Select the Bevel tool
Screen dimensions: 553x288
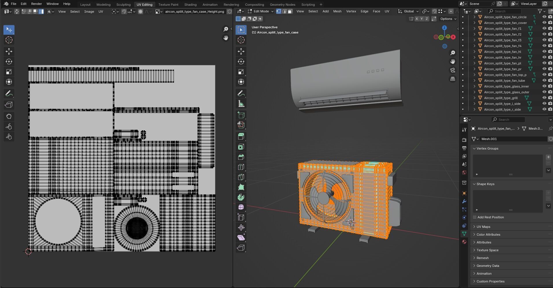241,157
